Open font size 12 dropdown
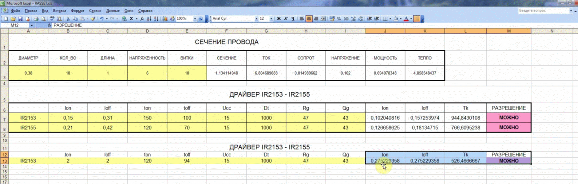 pos(271,19)
